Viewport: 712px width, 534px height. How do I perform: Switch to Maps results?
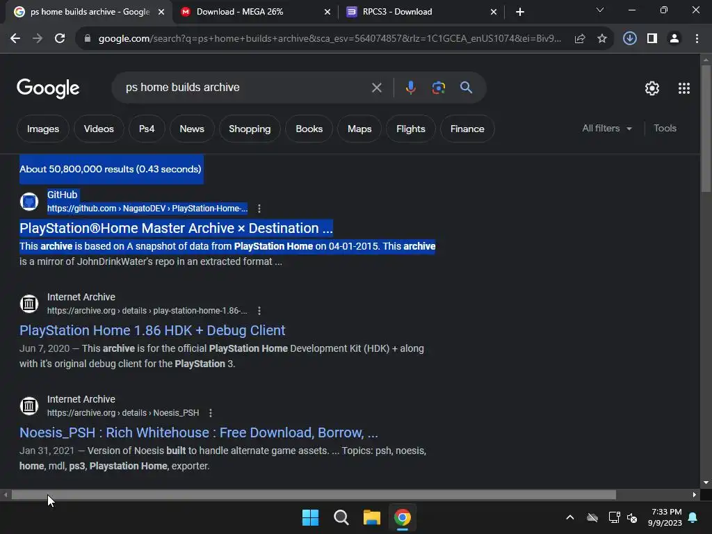(359, 129)
